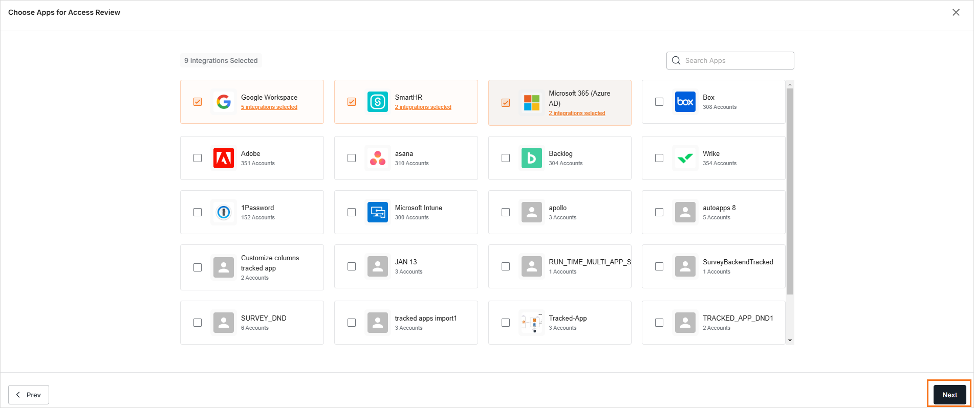Click the 351 Accounts text under Adobe
974x408 pixels.
coord(258,164)
